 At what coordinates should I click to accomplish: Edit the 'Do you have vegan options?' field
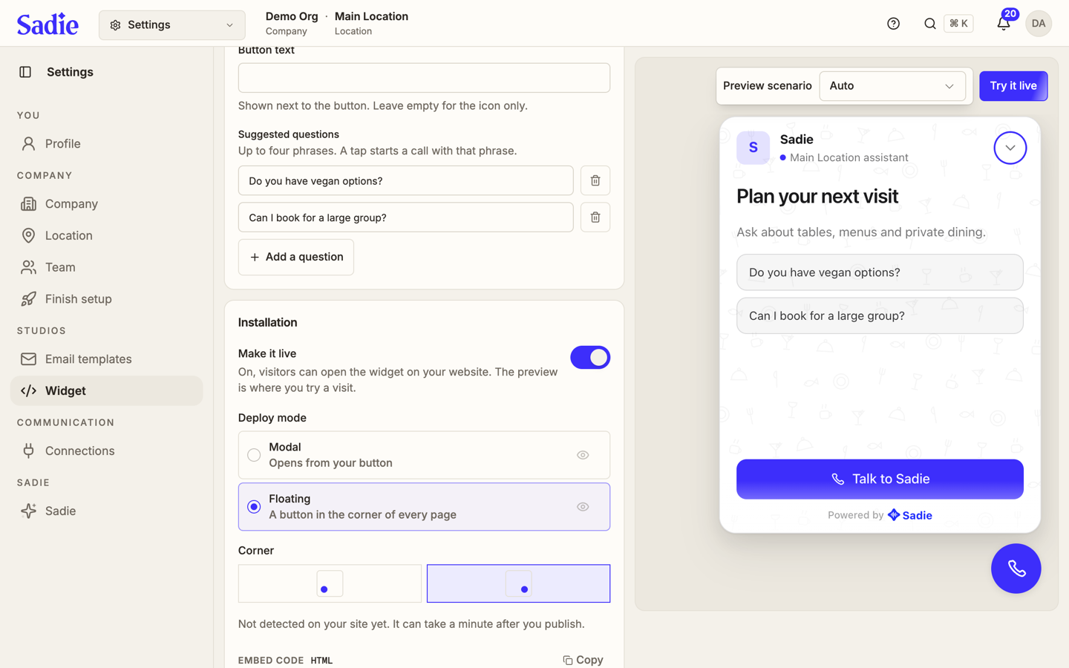click(405, 180)
